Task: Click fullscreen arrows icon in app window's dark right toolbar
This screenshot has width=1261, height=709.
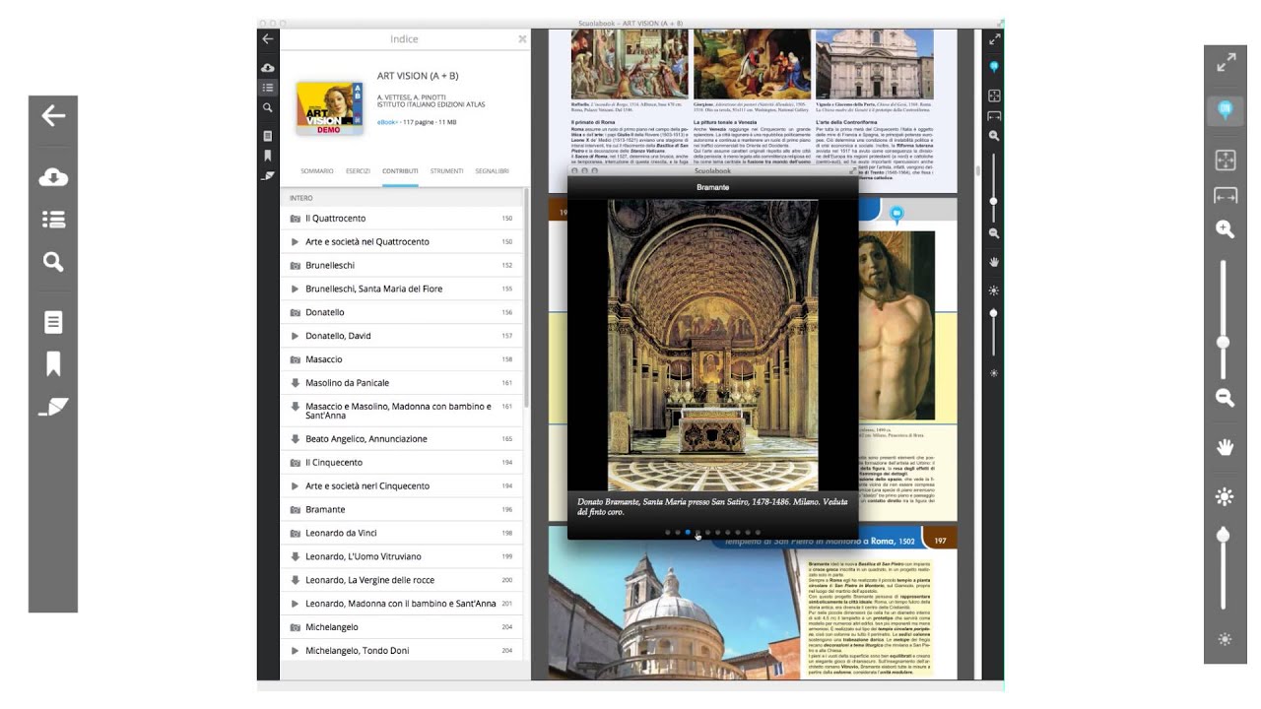Action: point(994,39)
